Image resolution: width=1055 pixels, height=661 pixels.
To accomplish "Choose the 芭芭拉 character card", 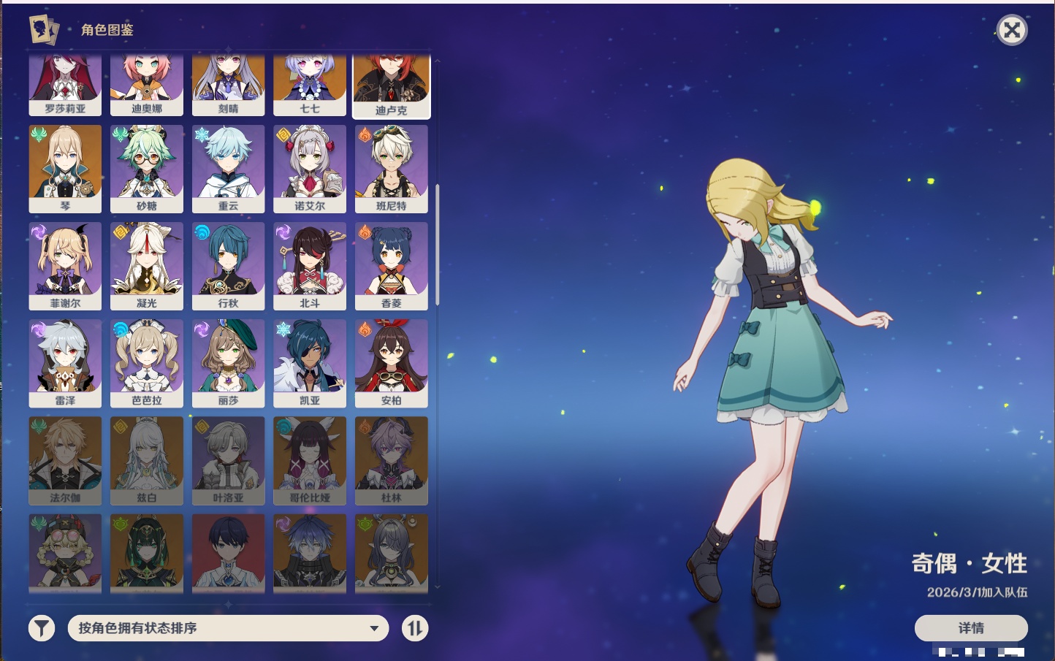I will (147, 363).
